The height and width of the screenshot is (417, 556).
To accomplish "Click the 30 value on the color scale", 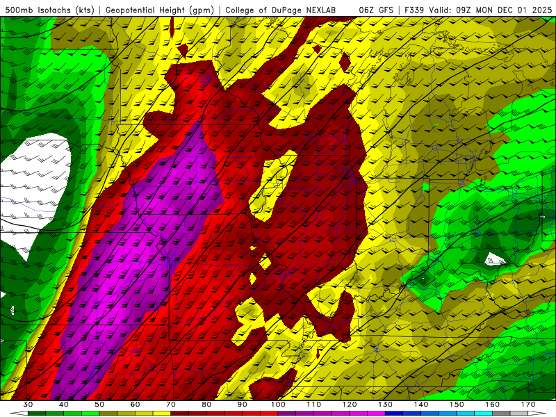I will point(28,404).
